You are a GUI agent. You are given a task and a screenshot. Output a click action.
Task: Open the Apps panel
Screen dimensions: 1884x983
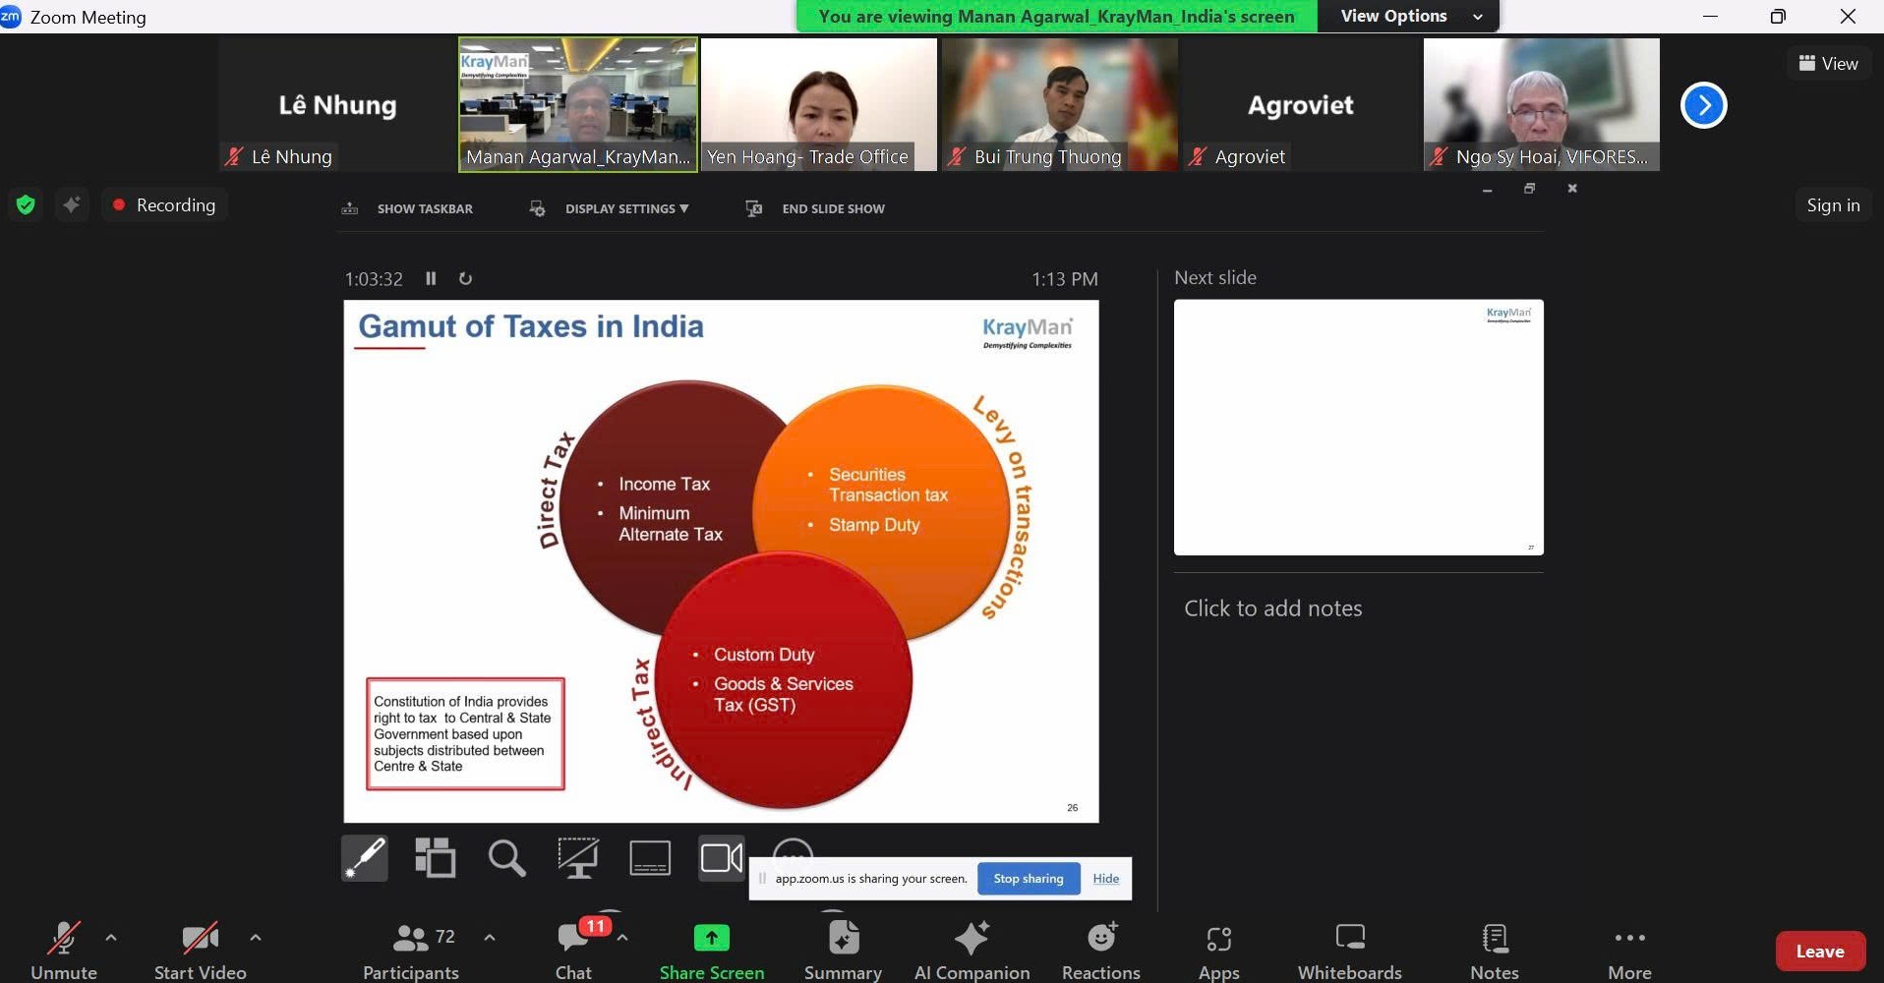(1218, 950)
